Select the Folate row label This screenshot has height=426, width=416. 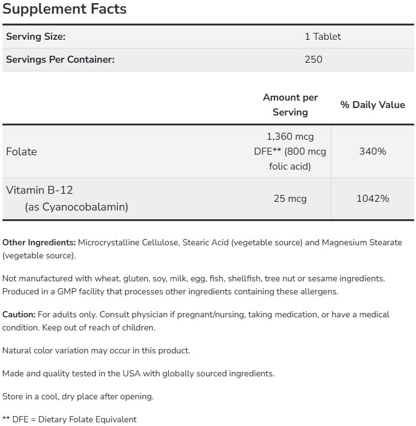(x=21, y=152)
